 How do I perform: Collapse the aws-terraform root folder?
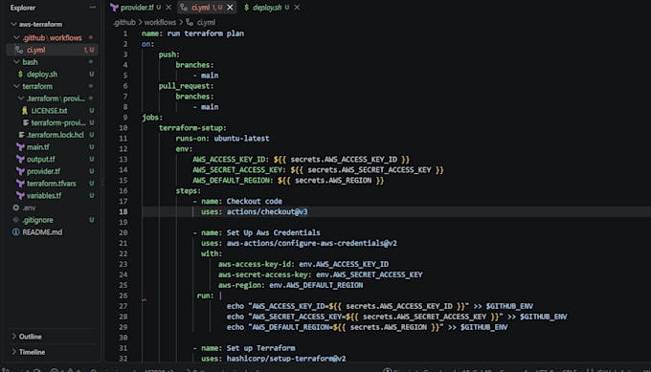click(x=13, y=24)
